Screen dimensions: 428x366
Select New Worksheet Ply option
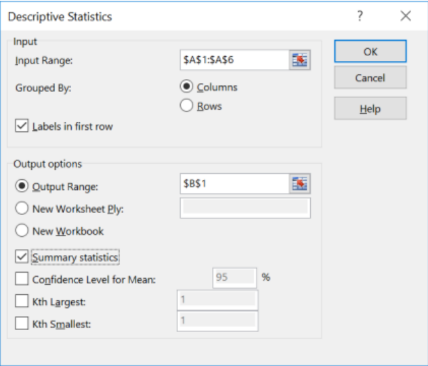[x=22, y=209]
